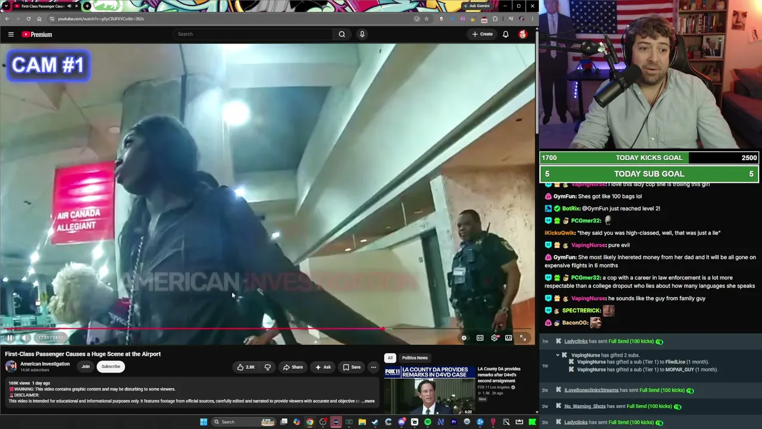Click the Windows taskbar Search box
Viewport: 762px width, 429px height.
pos(243,422)
